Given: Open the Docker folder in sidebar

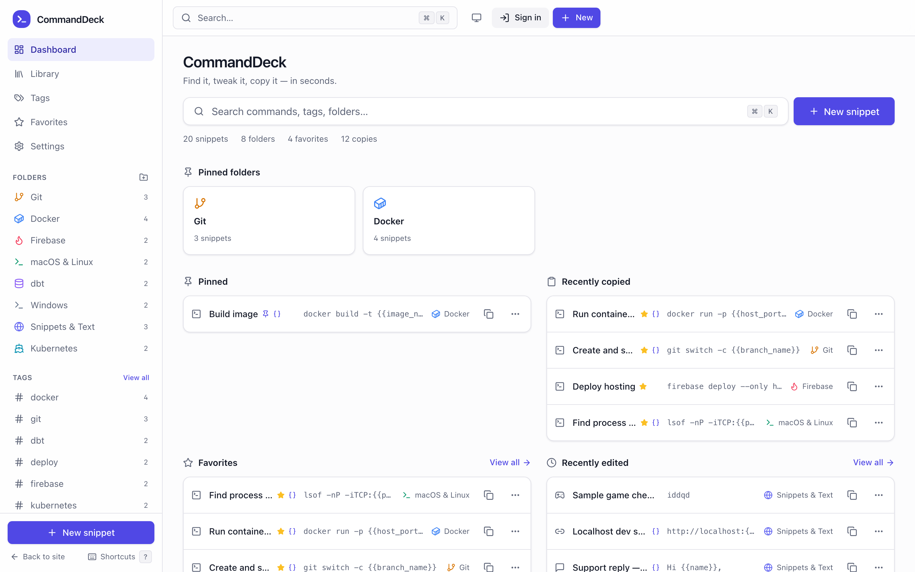Looking at the screenshot, I should tap(81, 219).
